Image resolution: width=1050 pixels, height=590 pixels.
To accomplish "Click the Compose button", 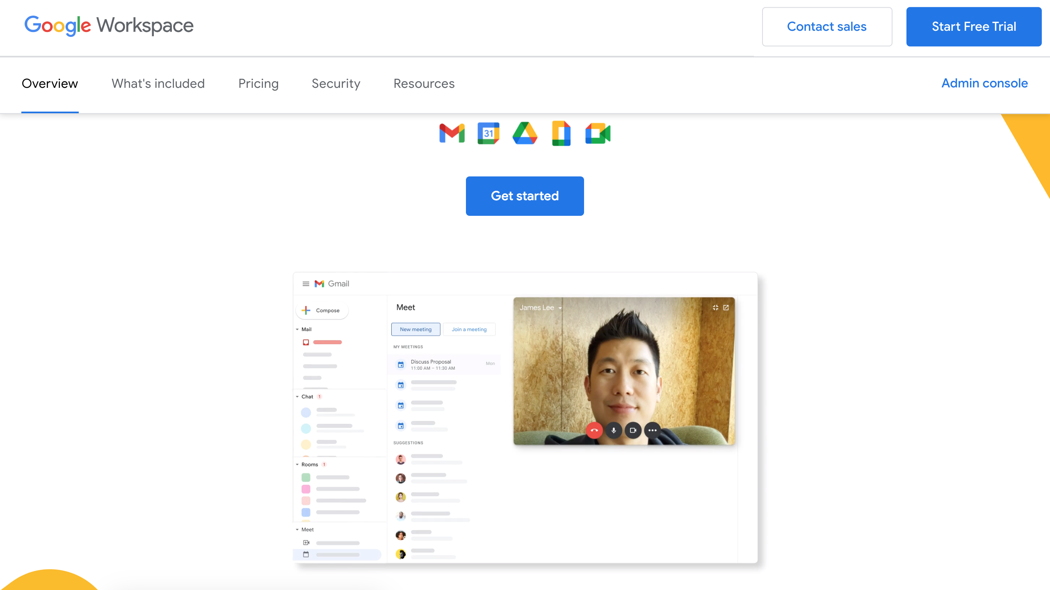I will click(x=322, y=310).
